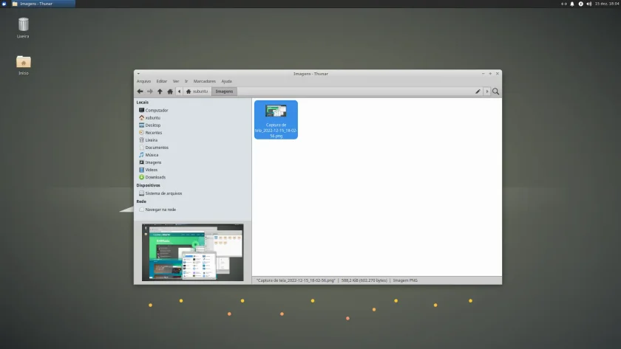621x349 pixels.
Task: Open the volume tray icon
Action: click(589, 4)
